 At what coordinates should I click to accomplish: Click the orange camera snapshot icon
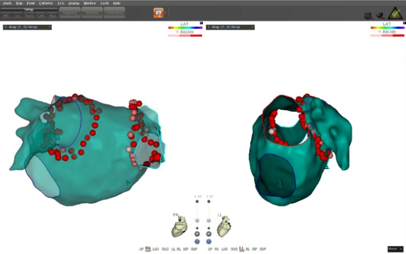coord(158,12)
